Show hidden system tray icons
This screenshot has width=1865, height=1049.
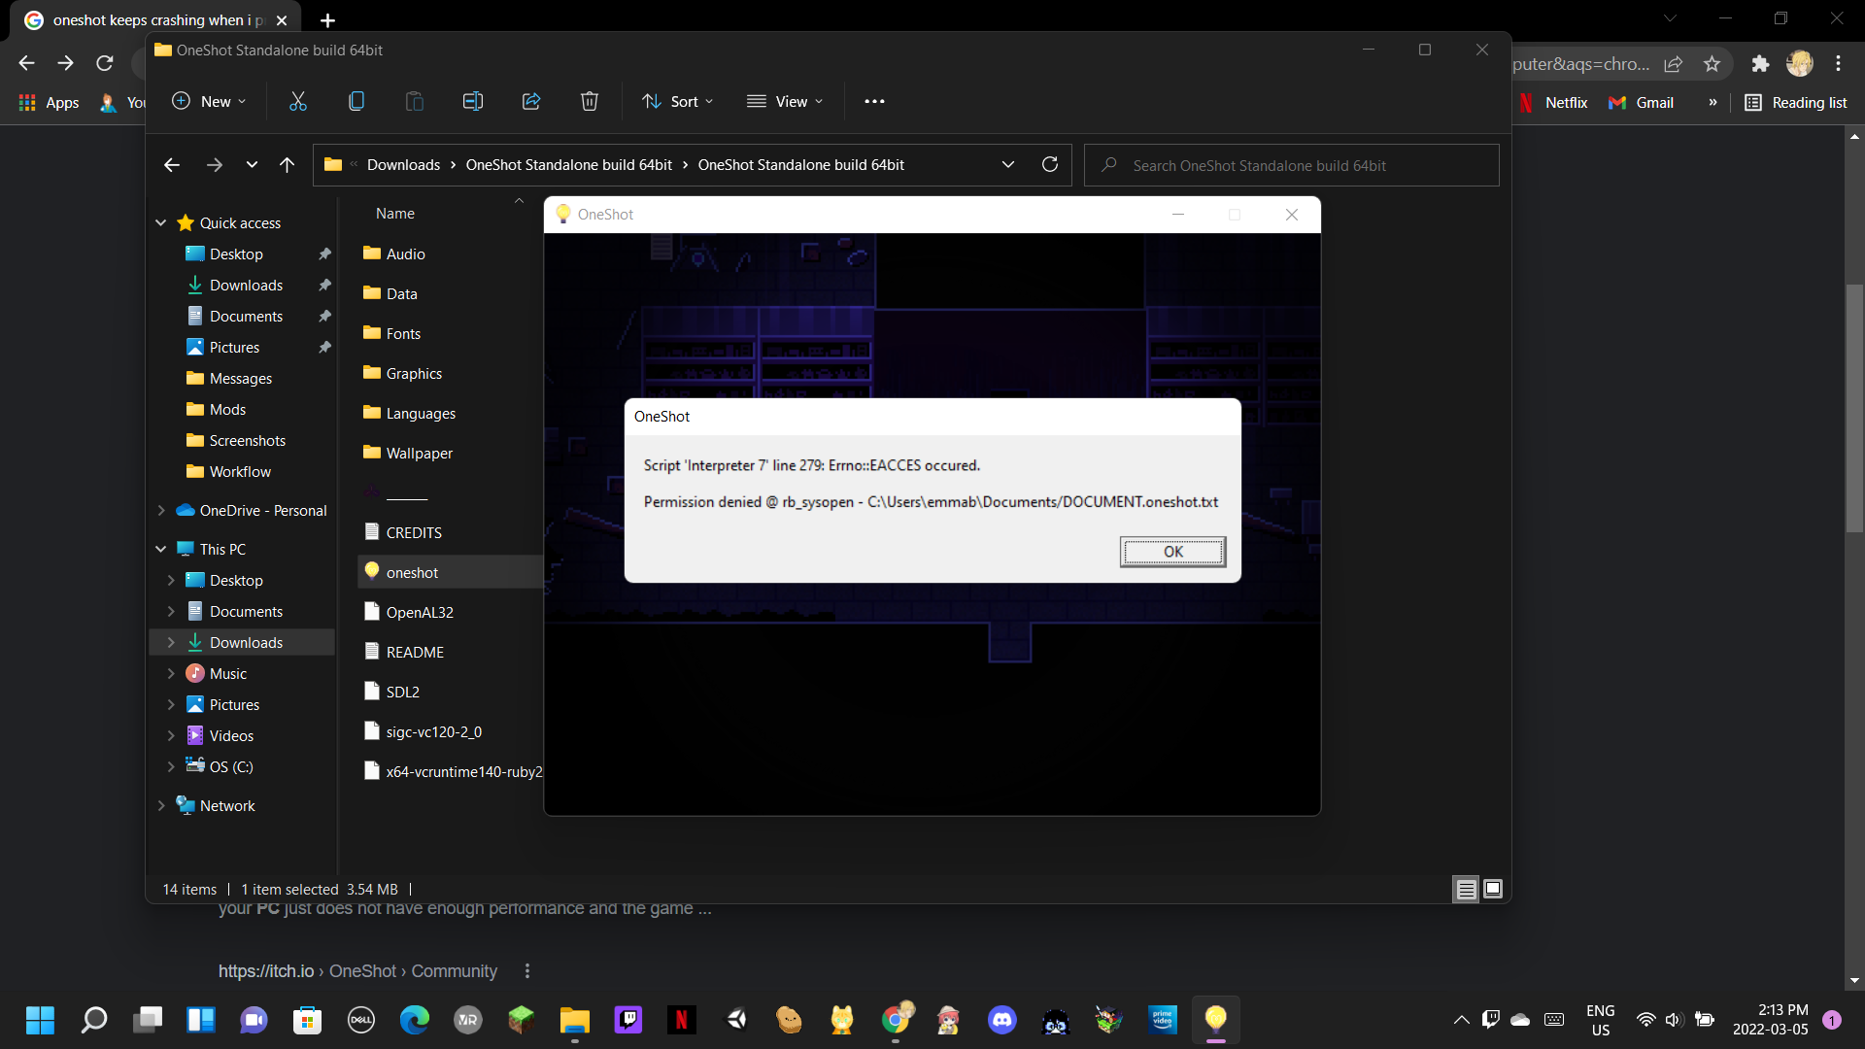[x=1461, y=1020]
